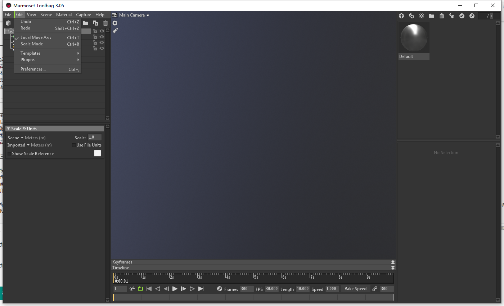Enable Use File Units checkbox

pos(74,145)
